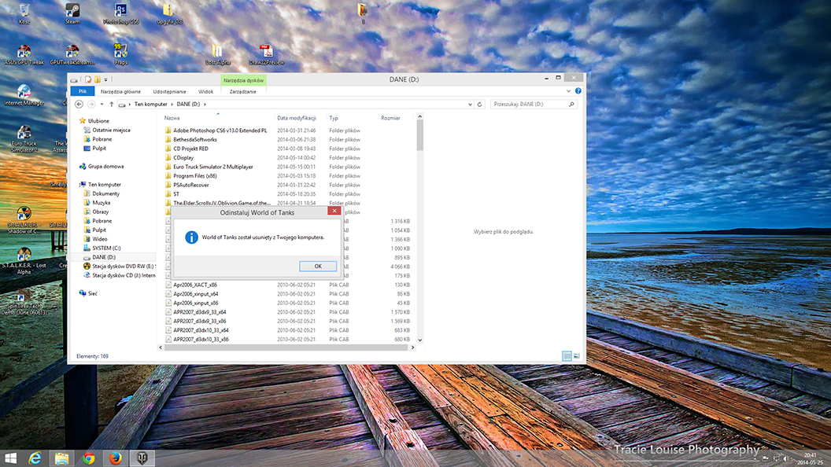Screen dimensions: 831x467
Task: Click the Narzędzia dysków contextual tab
Action: click(243, 80)
